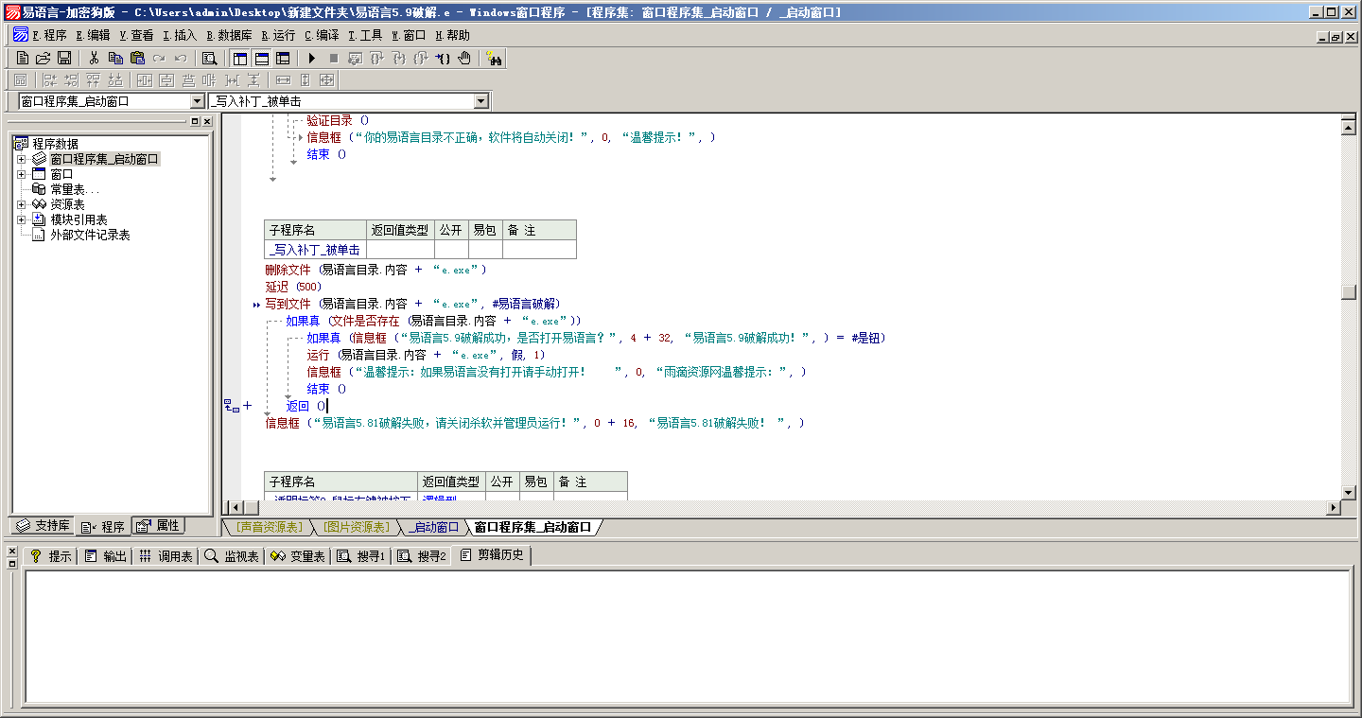The height and width of the screenshot is (718, 1362).
Task: Open the 搜寻1 bottom tab
Action: [x=360, y=556]
